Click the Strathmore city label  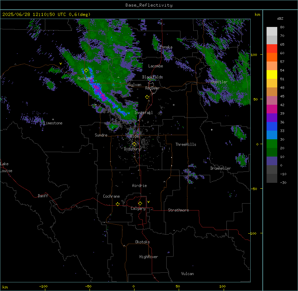click(x=178, y=210)
